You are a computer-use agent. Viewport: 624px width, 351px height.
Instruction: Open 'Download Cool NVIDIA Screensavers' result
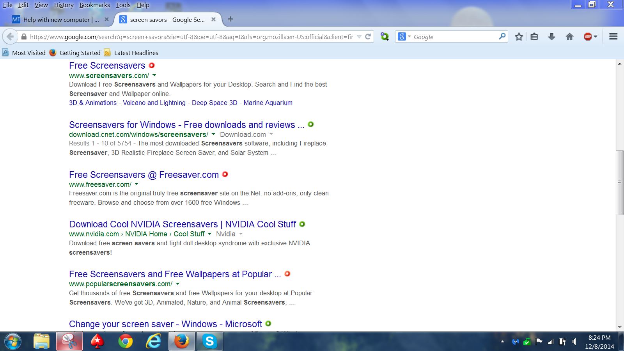[183, 224]
